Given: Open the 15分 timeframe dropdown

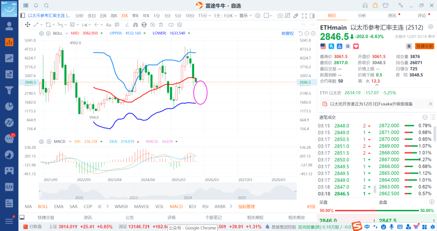Looking at the screenshot, I should [x=203, y=16].
